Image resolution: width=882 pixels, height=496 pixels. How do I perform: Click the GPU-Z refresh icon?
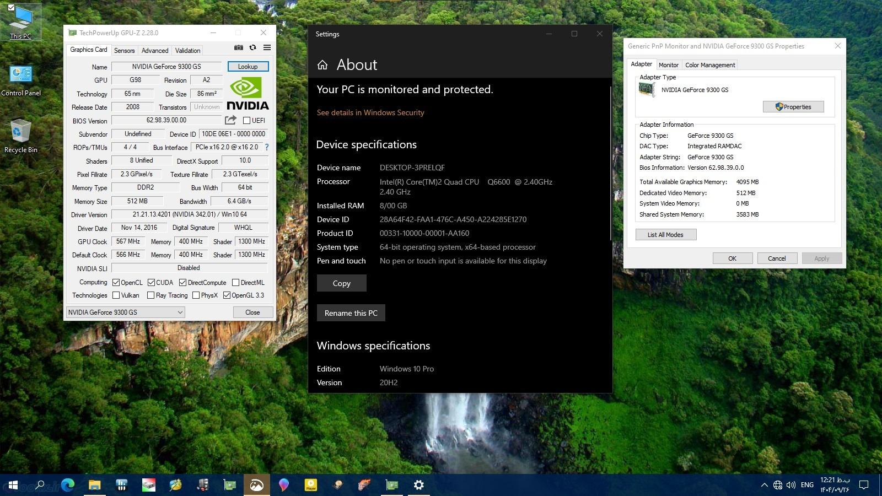[252, 48]
